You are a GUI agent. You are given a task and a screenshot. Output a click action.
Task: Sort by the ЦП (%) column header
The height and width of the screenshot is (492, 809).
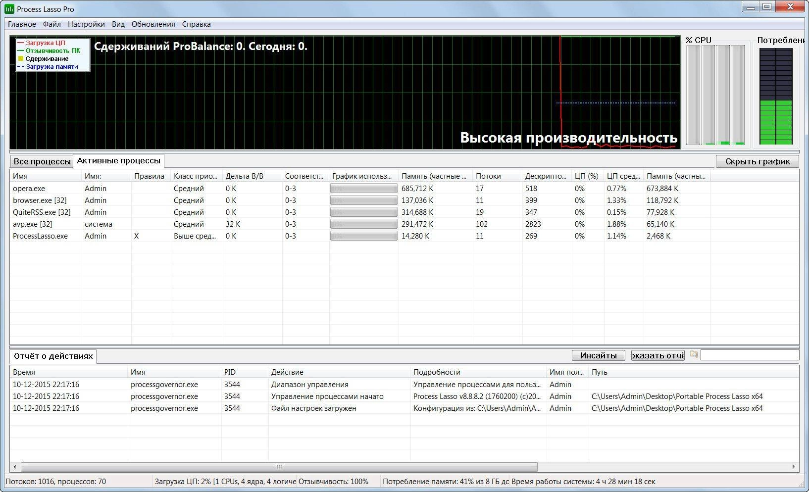click(588, 176)
